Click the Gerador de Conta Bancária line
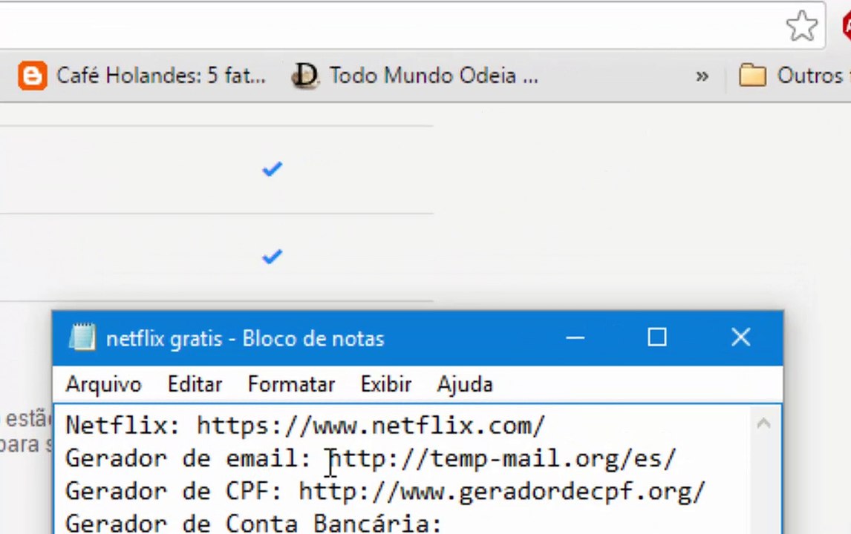Viewport: 851px width, 534px height. [x=253, y=523]
